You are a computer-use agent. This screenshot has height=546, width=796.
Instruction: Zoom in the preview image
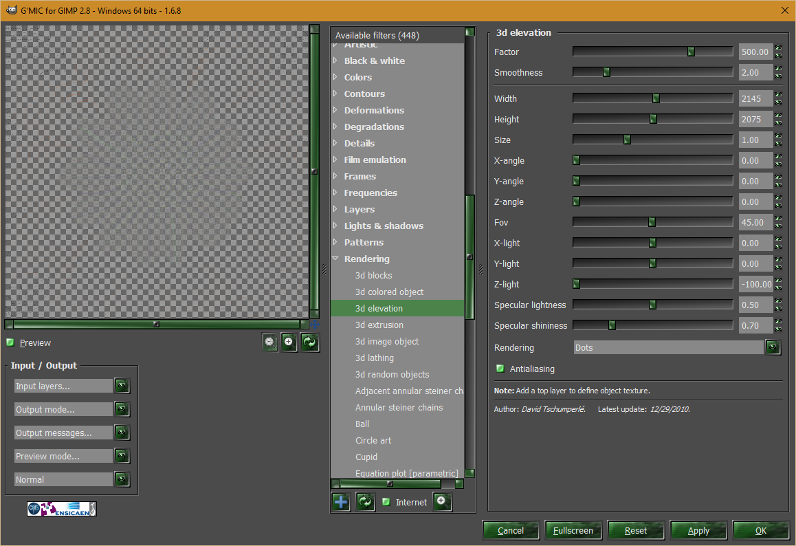coord(289,342)
